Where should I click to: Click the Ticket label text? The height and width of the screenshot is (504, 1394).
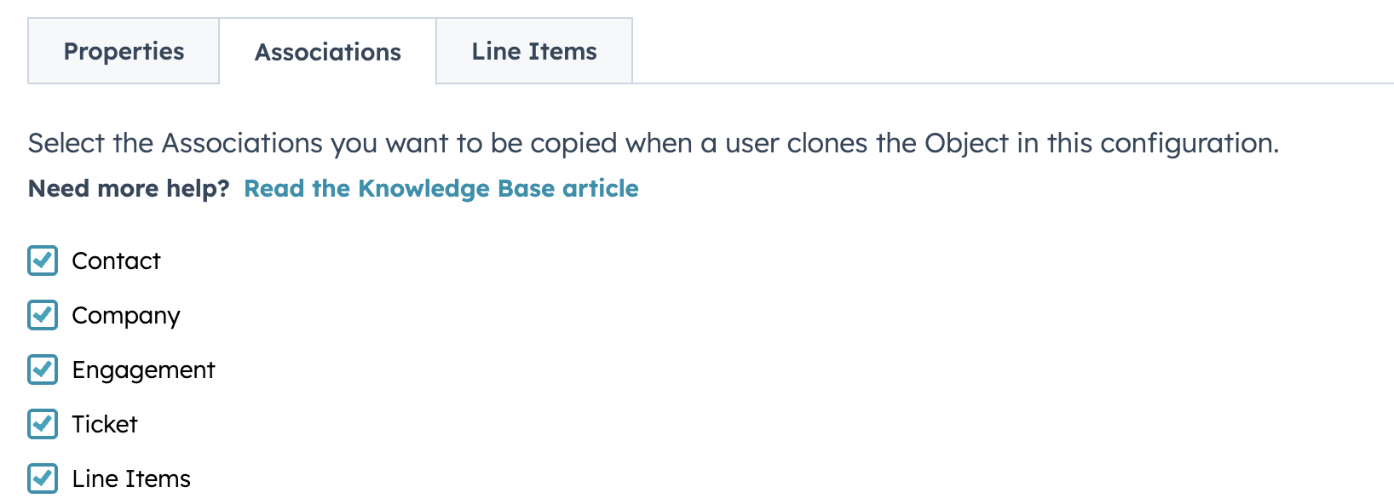(x=105, y=425)
